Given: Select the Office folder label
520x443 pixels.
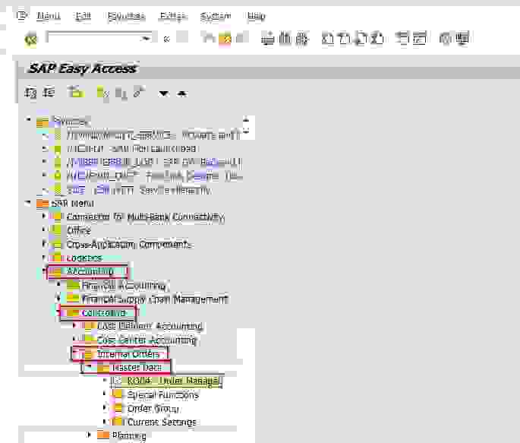Looking at the screenshot, I should (x=79, y=230).
